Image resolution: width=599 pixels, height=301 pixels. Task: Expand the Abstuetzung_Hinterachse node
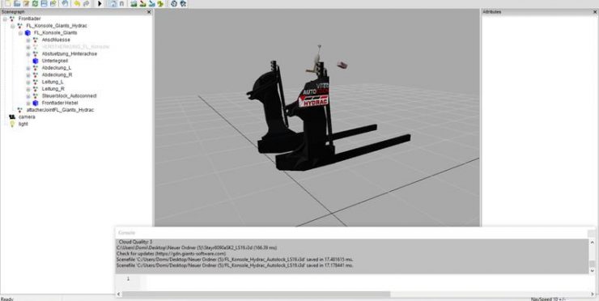click(x=28, y=54)
